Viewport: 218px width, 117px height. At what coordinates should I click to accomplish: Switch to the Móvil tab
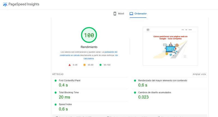pyautogui.click(x=119, y=13)
